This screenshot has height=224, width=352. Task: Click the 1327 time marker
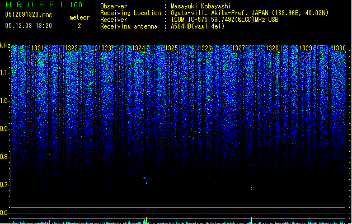point(238,48)
